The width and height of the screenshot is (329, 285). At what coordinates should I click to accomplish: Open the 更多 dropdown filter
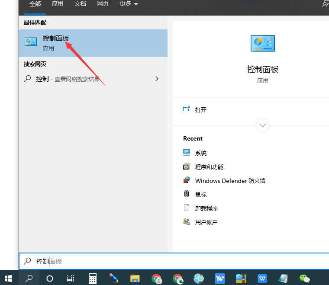[x=129, y=4]
